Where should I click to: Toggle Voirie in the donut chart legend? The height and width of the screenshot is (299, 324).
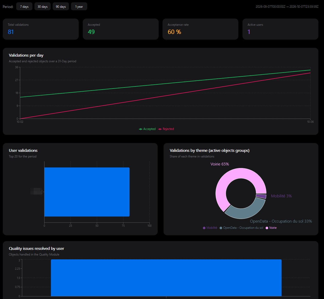(271, 228)
